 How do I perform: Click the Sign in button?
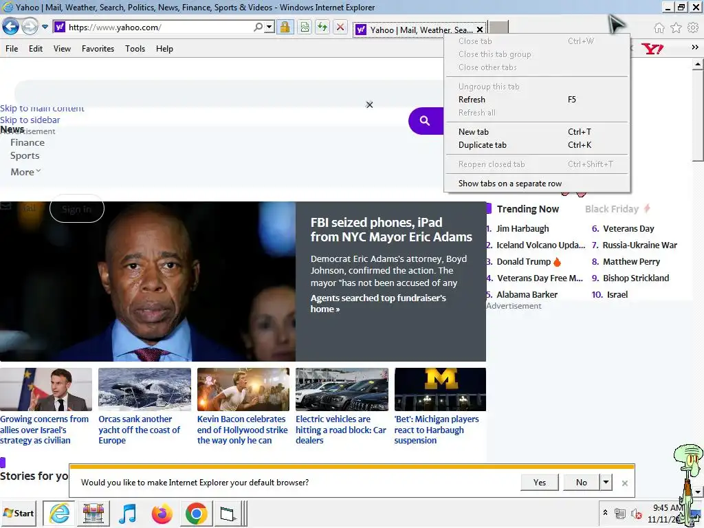click(x=77, y=209)
